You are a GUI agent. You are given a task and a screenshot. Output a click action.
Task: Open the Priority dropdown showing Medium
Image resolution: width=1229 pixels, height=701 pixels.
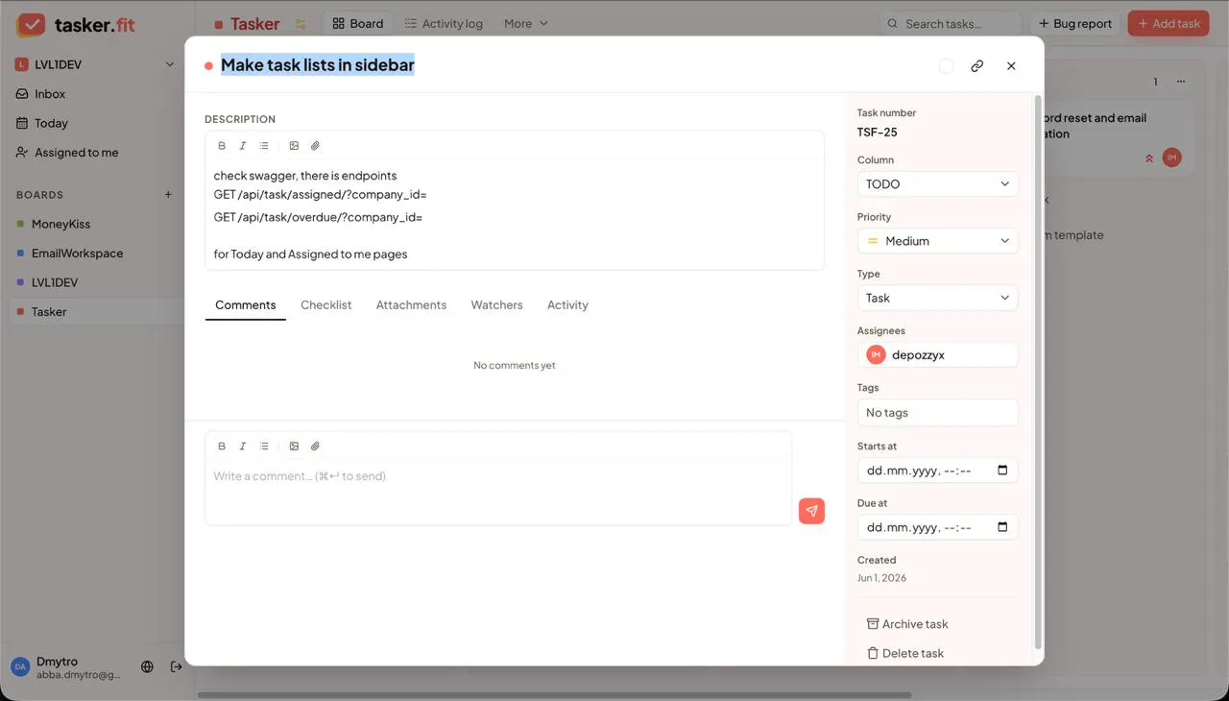pyautogui.click(x=937, y=241)
